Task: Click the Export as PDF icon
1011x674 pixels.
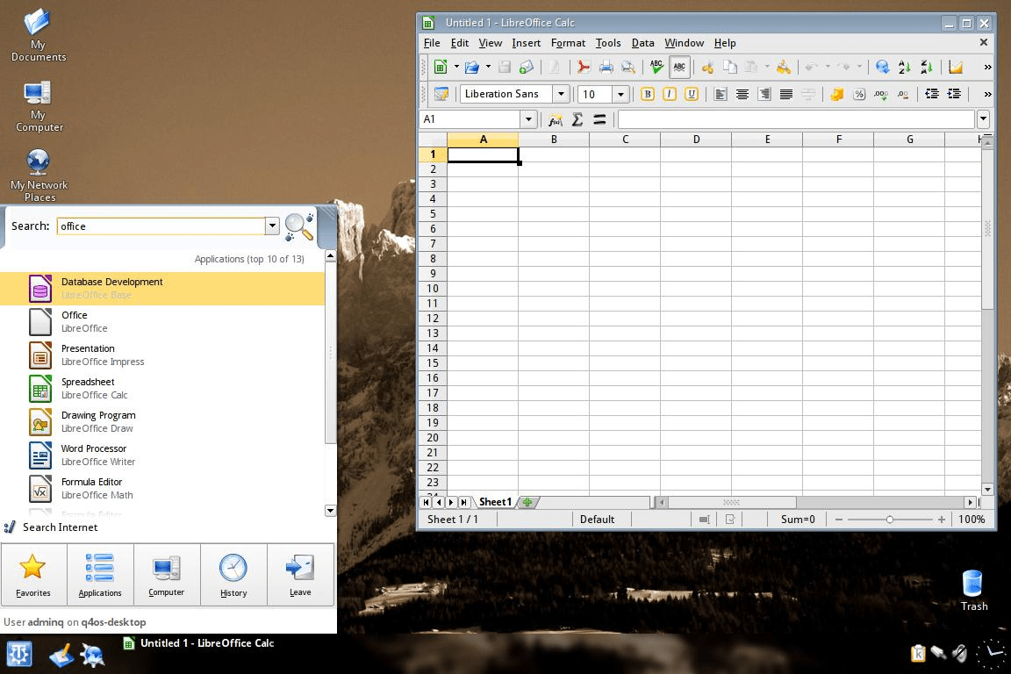Action: coord(584,67)
